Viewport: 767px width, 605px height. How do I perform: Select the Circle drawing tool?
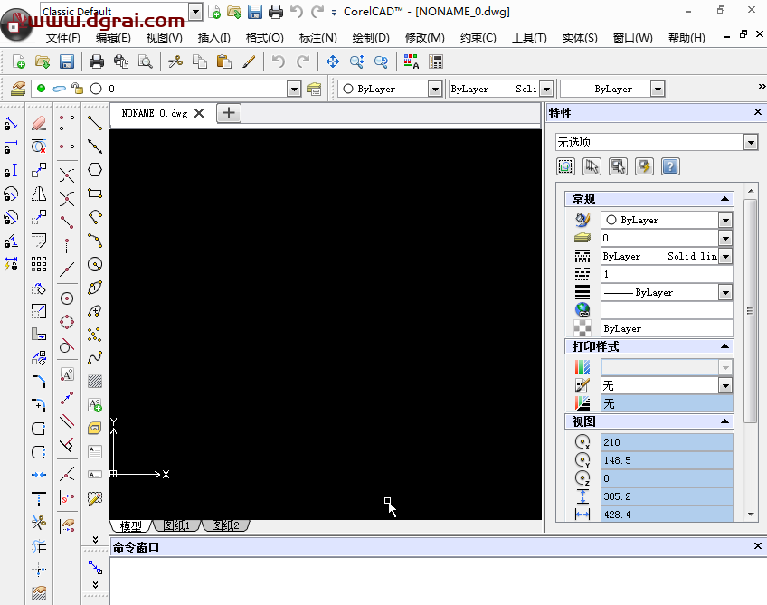[x=95, y=265]
